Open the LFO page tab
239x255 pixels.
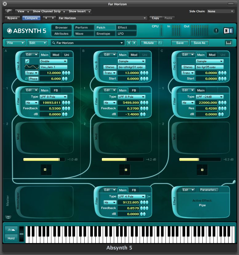126,34
